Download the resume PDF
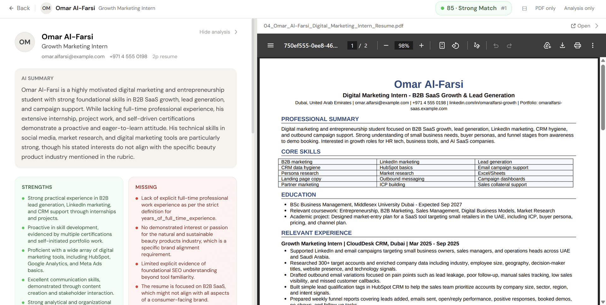 point(562,46)
